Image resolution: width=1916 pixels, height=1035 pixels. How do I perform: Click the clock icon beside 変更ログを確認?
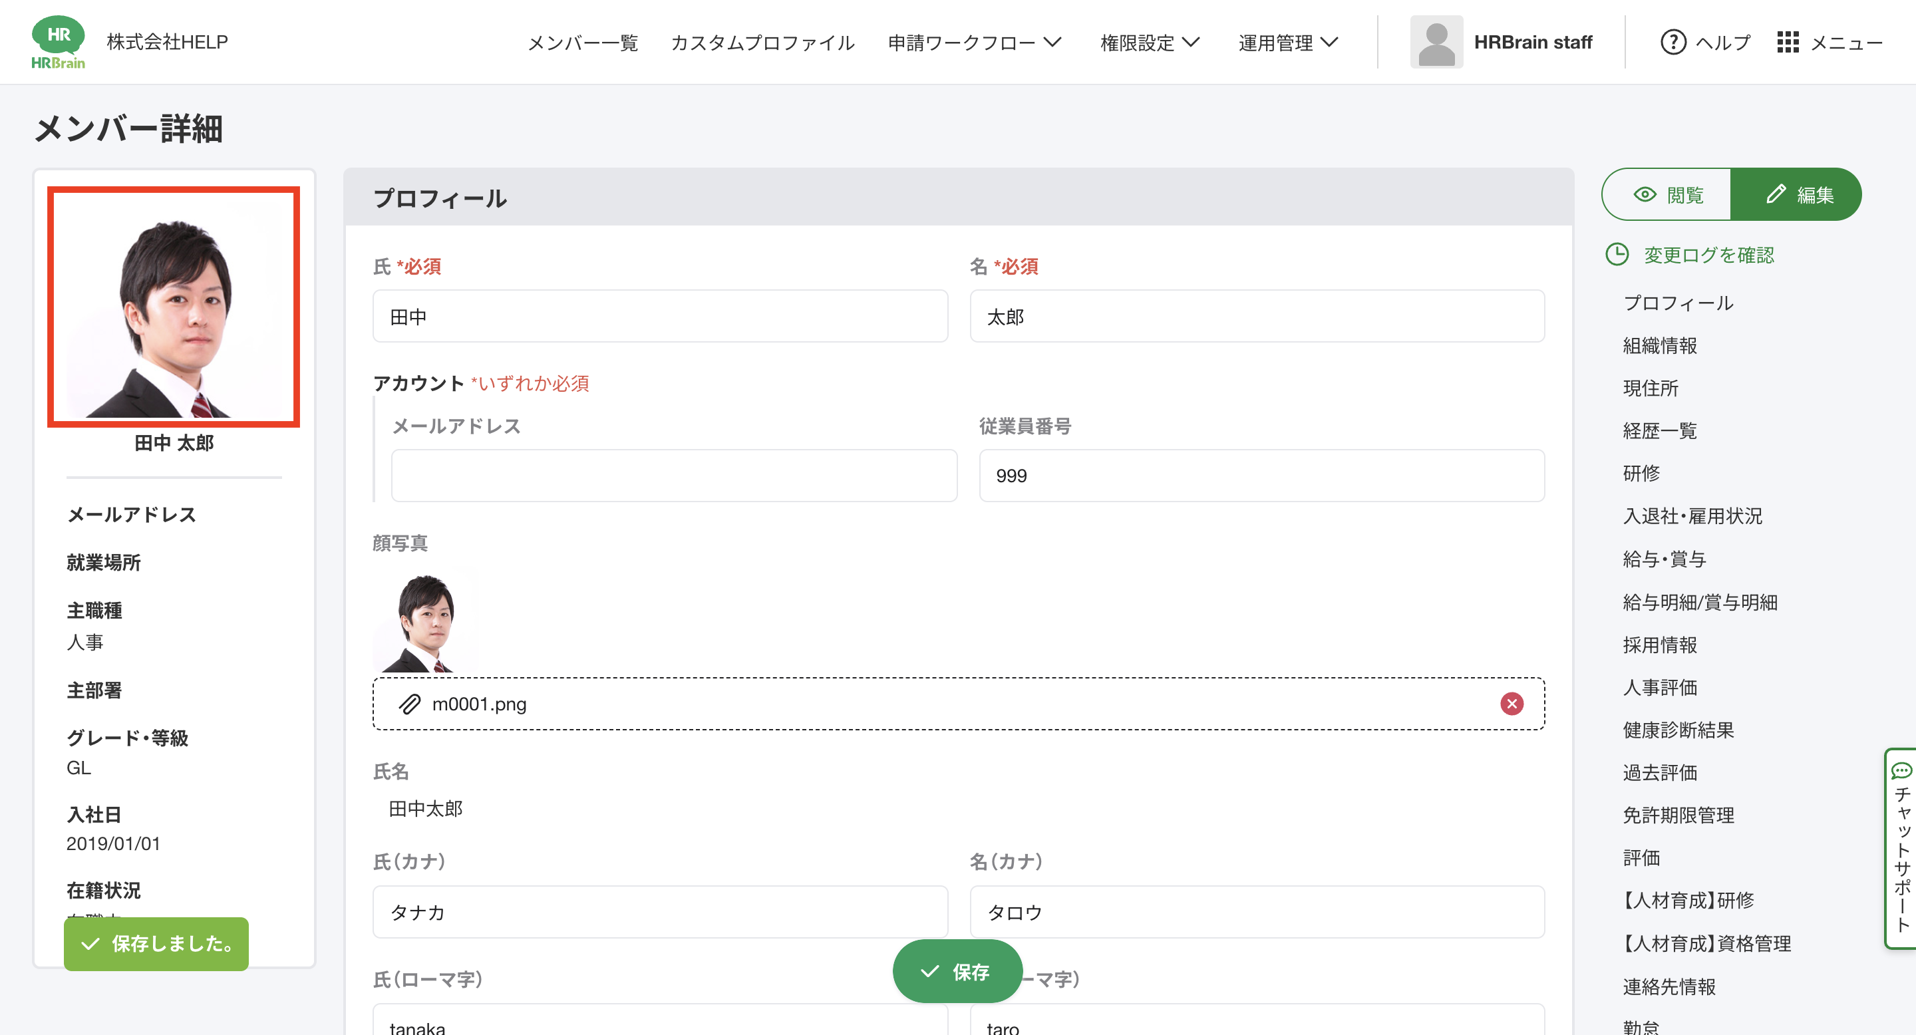(x=1617, y=255)
